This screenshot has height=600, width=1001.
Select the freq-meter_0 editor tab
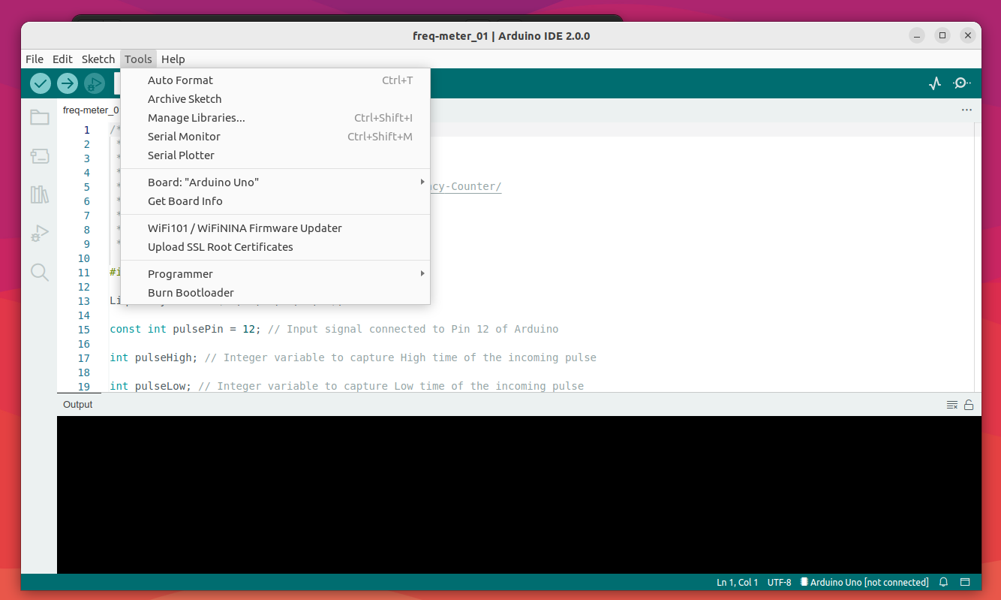90,110
